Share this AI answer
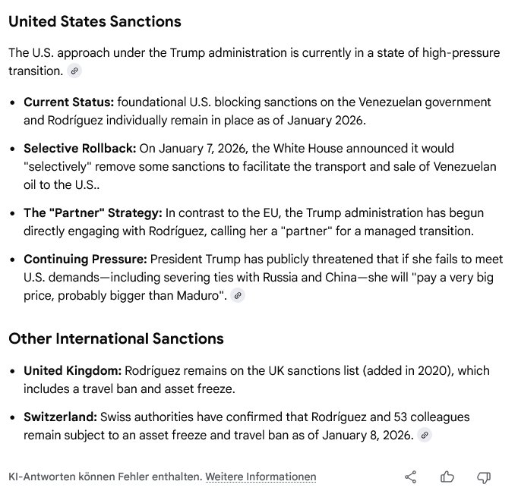This screenshot has width=518, height=497. point(411,477)
